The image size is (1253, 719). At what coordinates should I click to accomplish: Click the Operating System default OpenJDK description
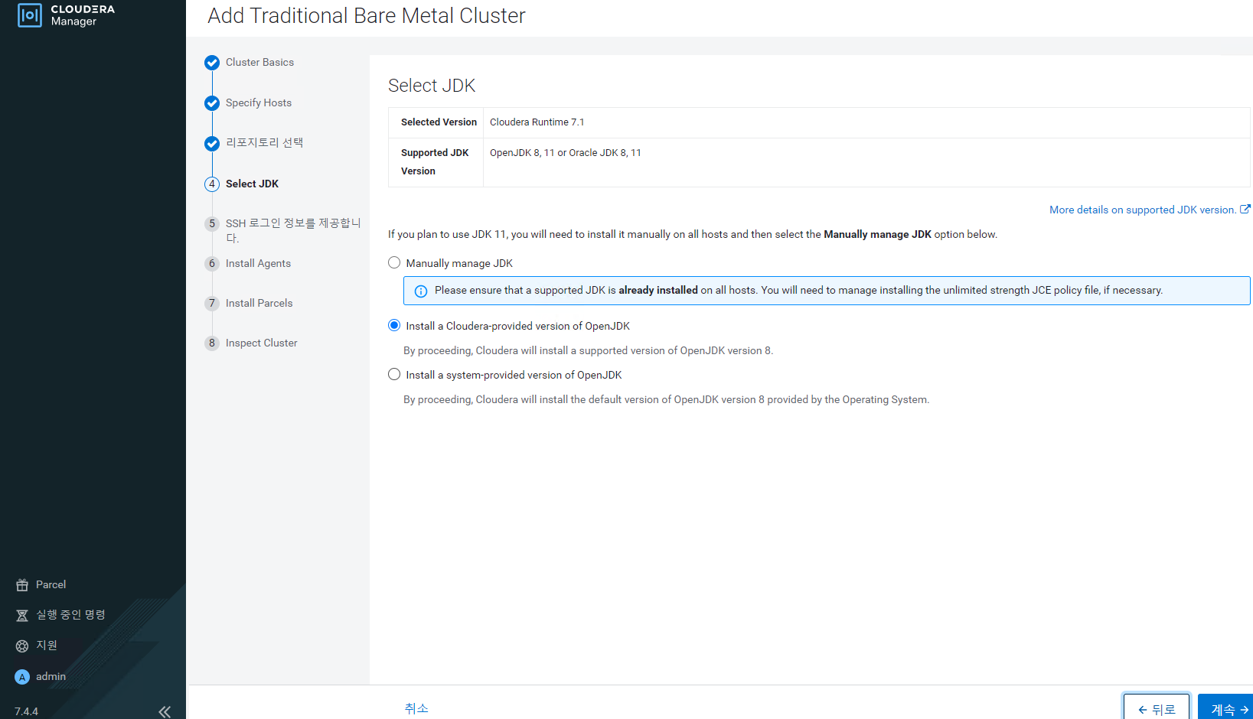coord(666,399)
